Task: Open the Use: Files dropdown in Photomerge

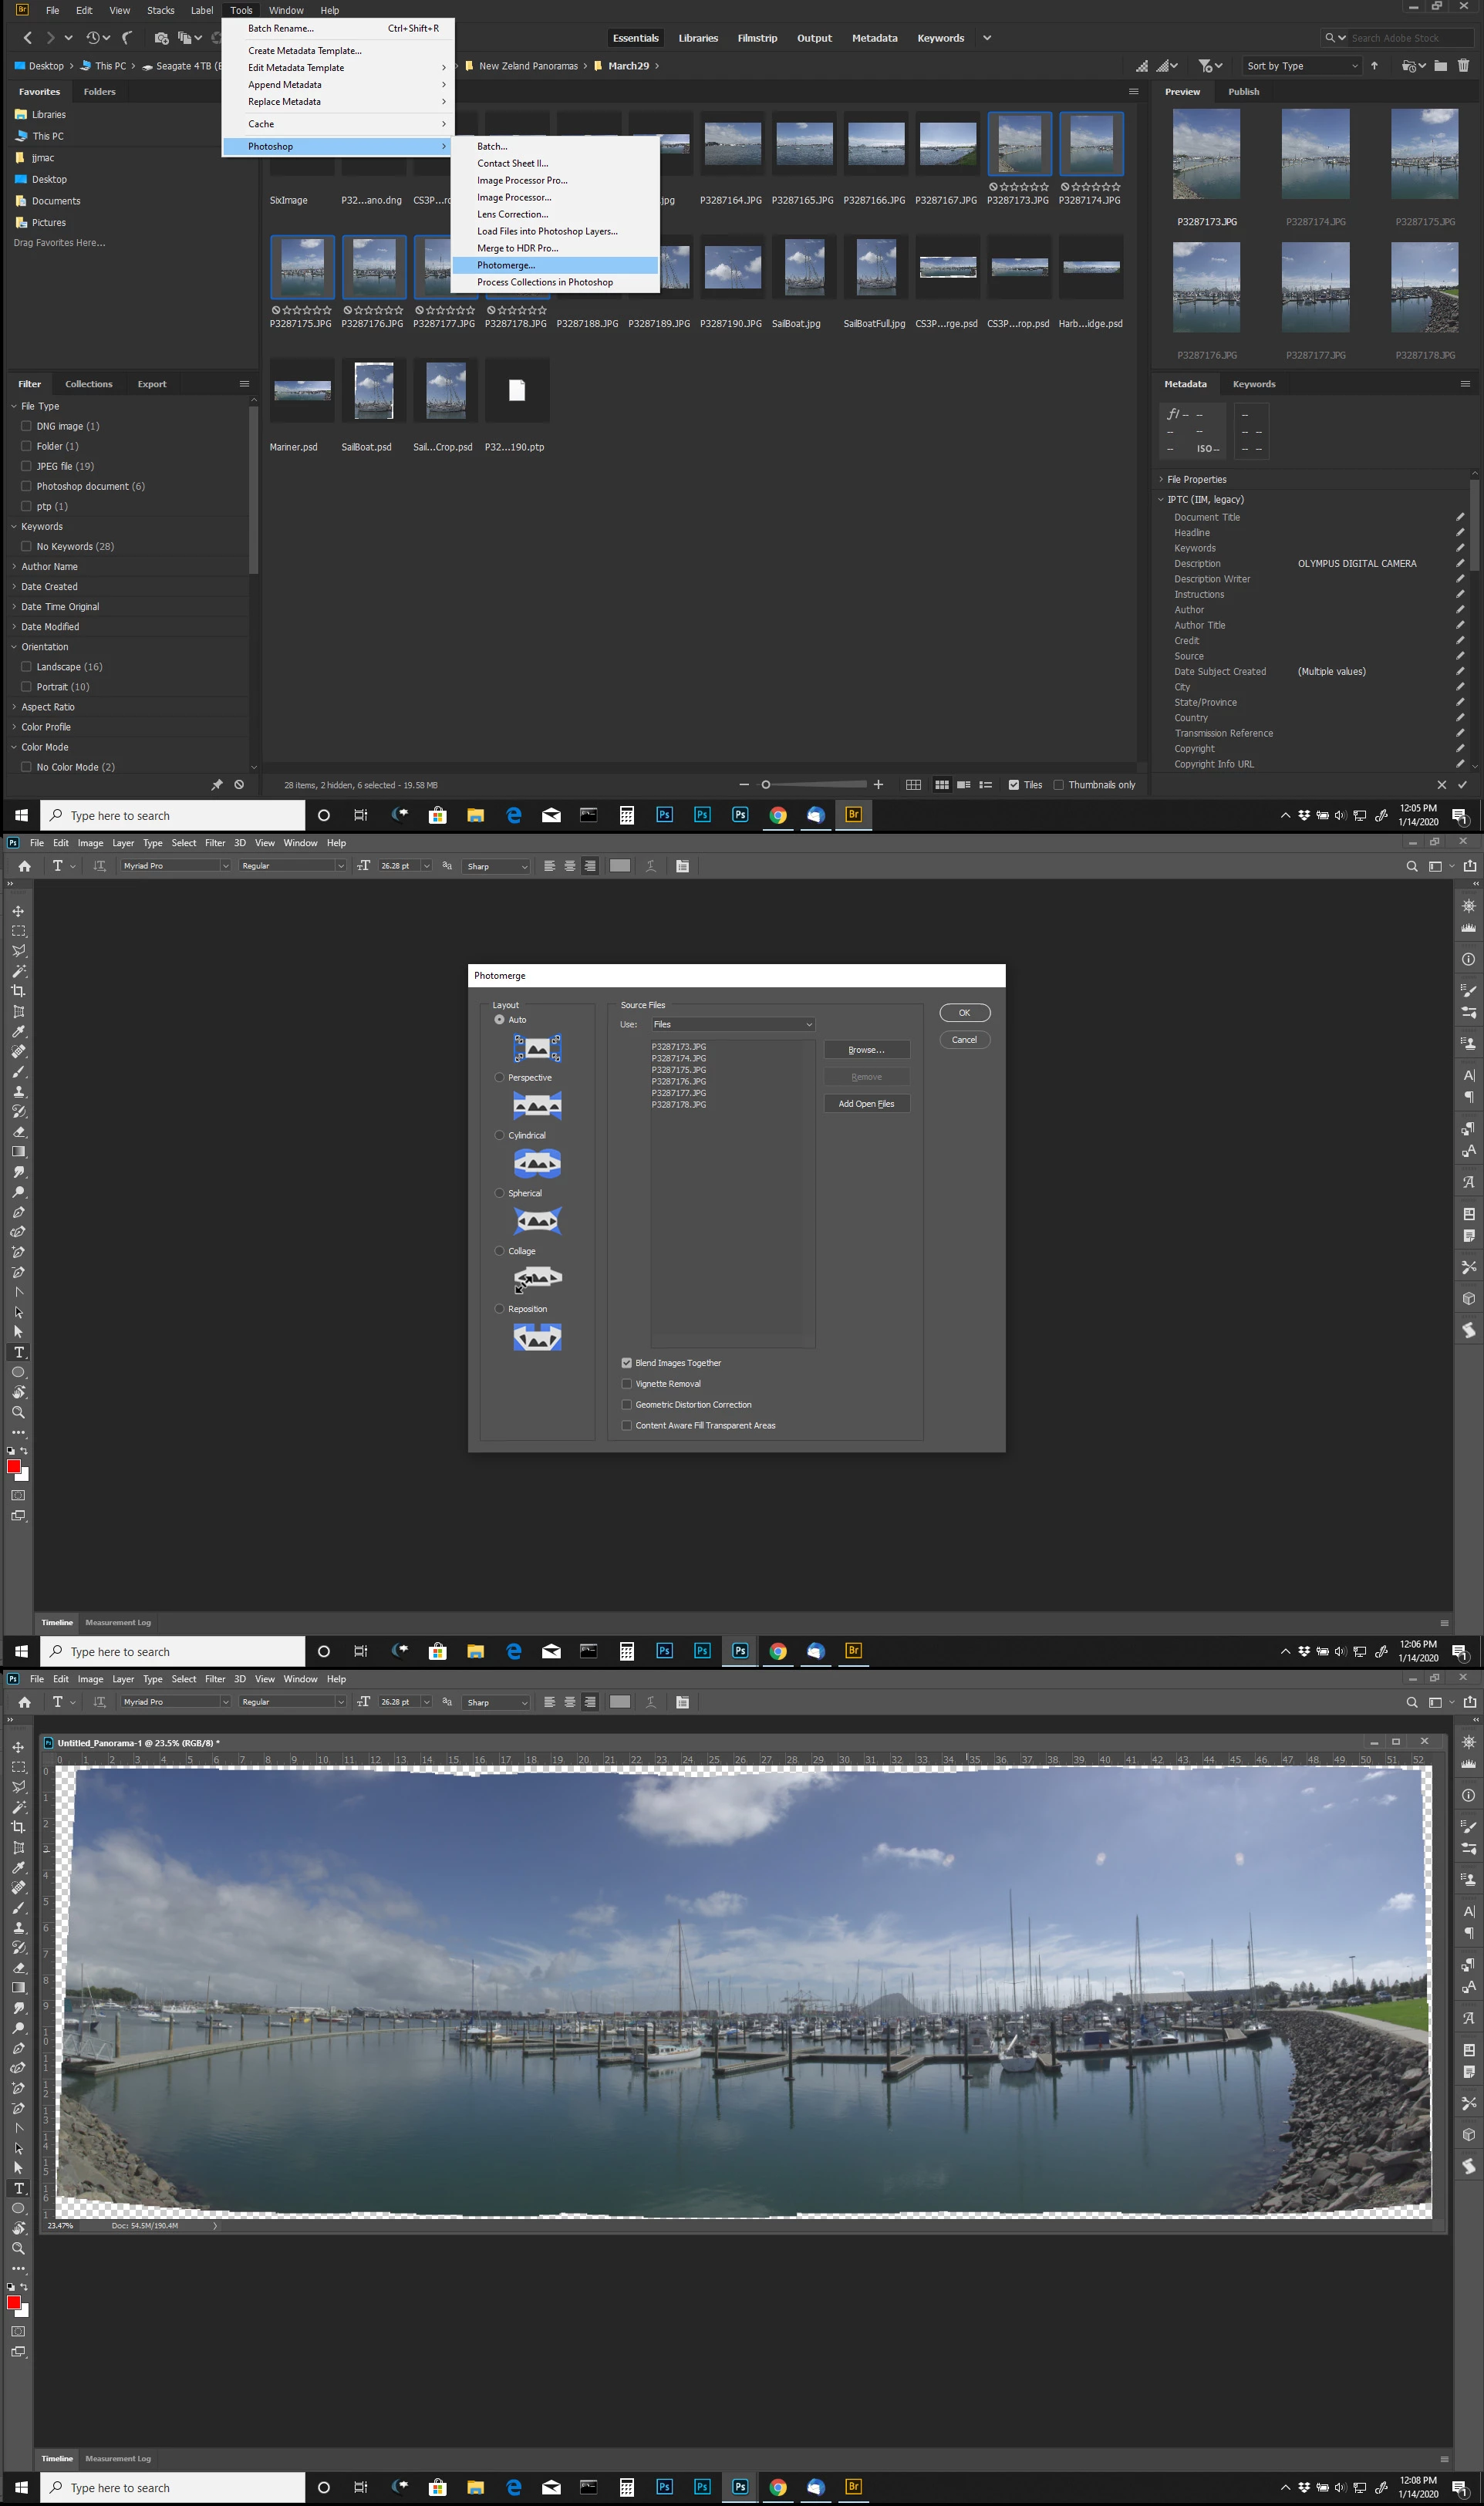Action: (x=733, y=1024)
